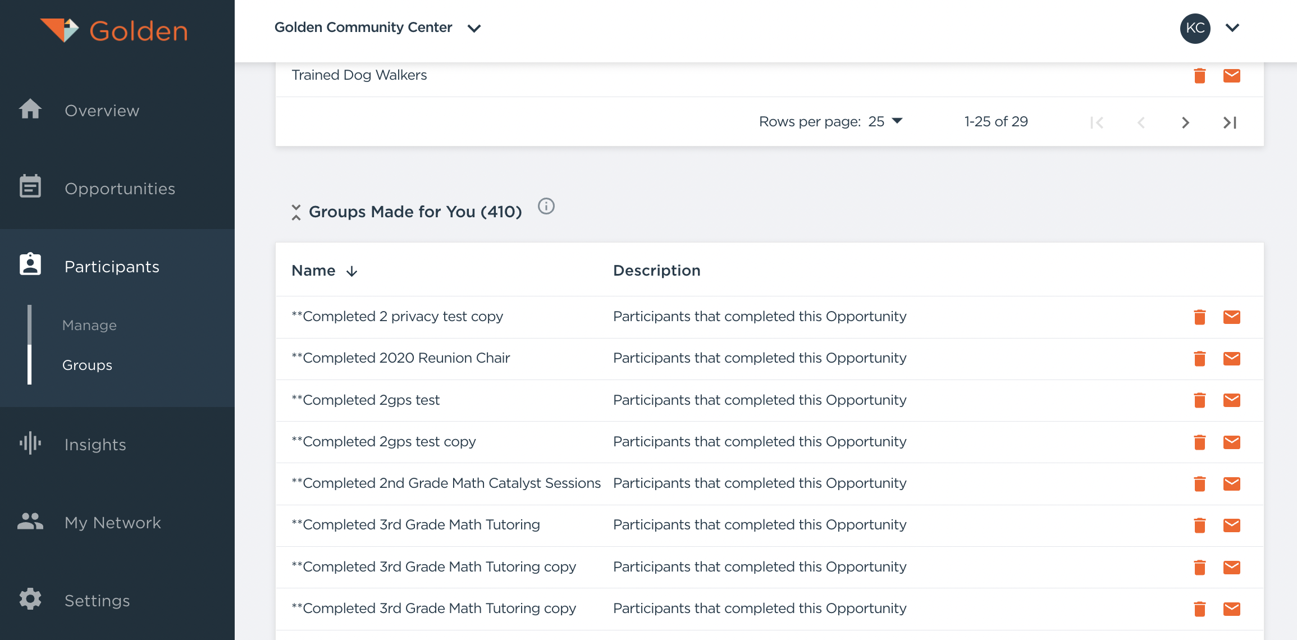Viewport: 1297px width, 640px height.
Task: Delete Completed 3rd Grade Math Tutoring group
Action: [1199, 525]
